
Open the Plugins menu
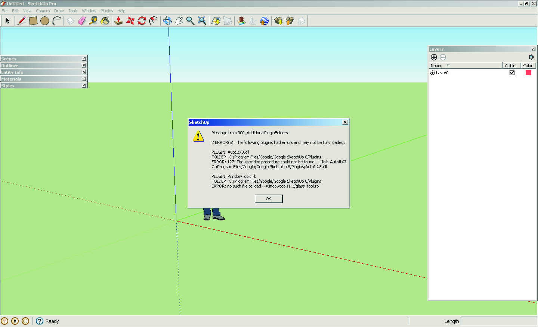coord(106,11)
